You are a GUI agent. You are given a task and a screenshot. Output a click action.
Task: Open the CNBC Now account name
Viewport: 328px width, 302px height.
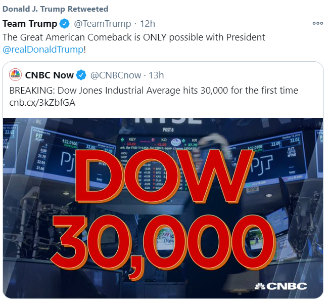pyautogui.click(x=49, y=75)
